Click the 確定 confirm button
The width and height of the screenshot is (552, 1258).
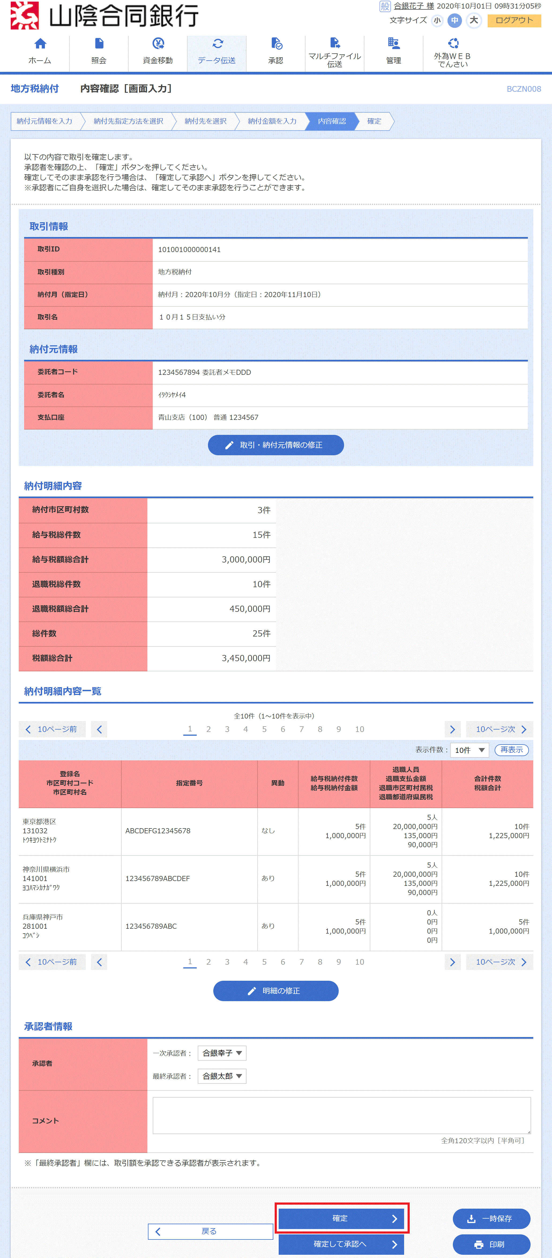341,1218
